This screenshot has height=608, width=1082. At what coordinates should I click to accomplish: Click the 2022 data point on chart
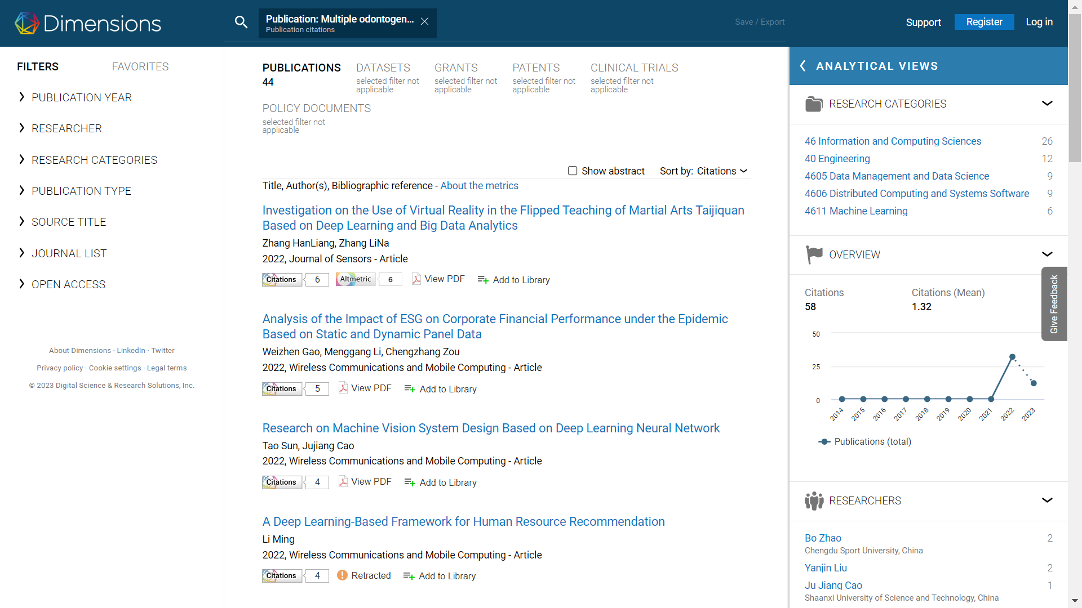(1012, 357)
